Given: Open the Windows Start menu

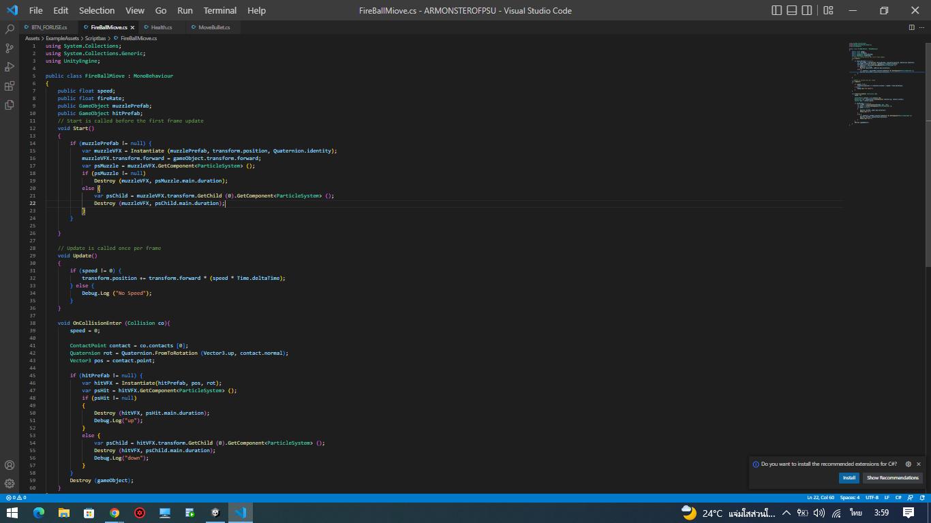Looking at the screenshot, I should coord(12,513).
